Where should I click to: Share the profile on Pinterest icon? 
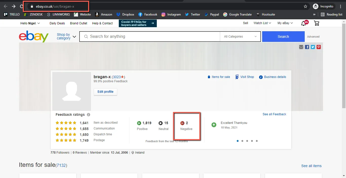(x=319, y=47)
